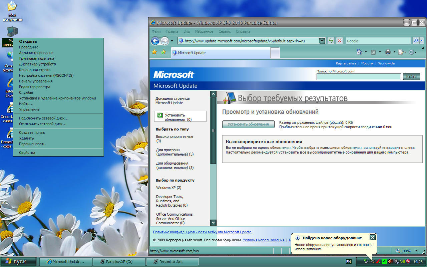Open the Windows XP (2) updates link
Viewport: 427px width, 267px height.
tap(168, 188)
